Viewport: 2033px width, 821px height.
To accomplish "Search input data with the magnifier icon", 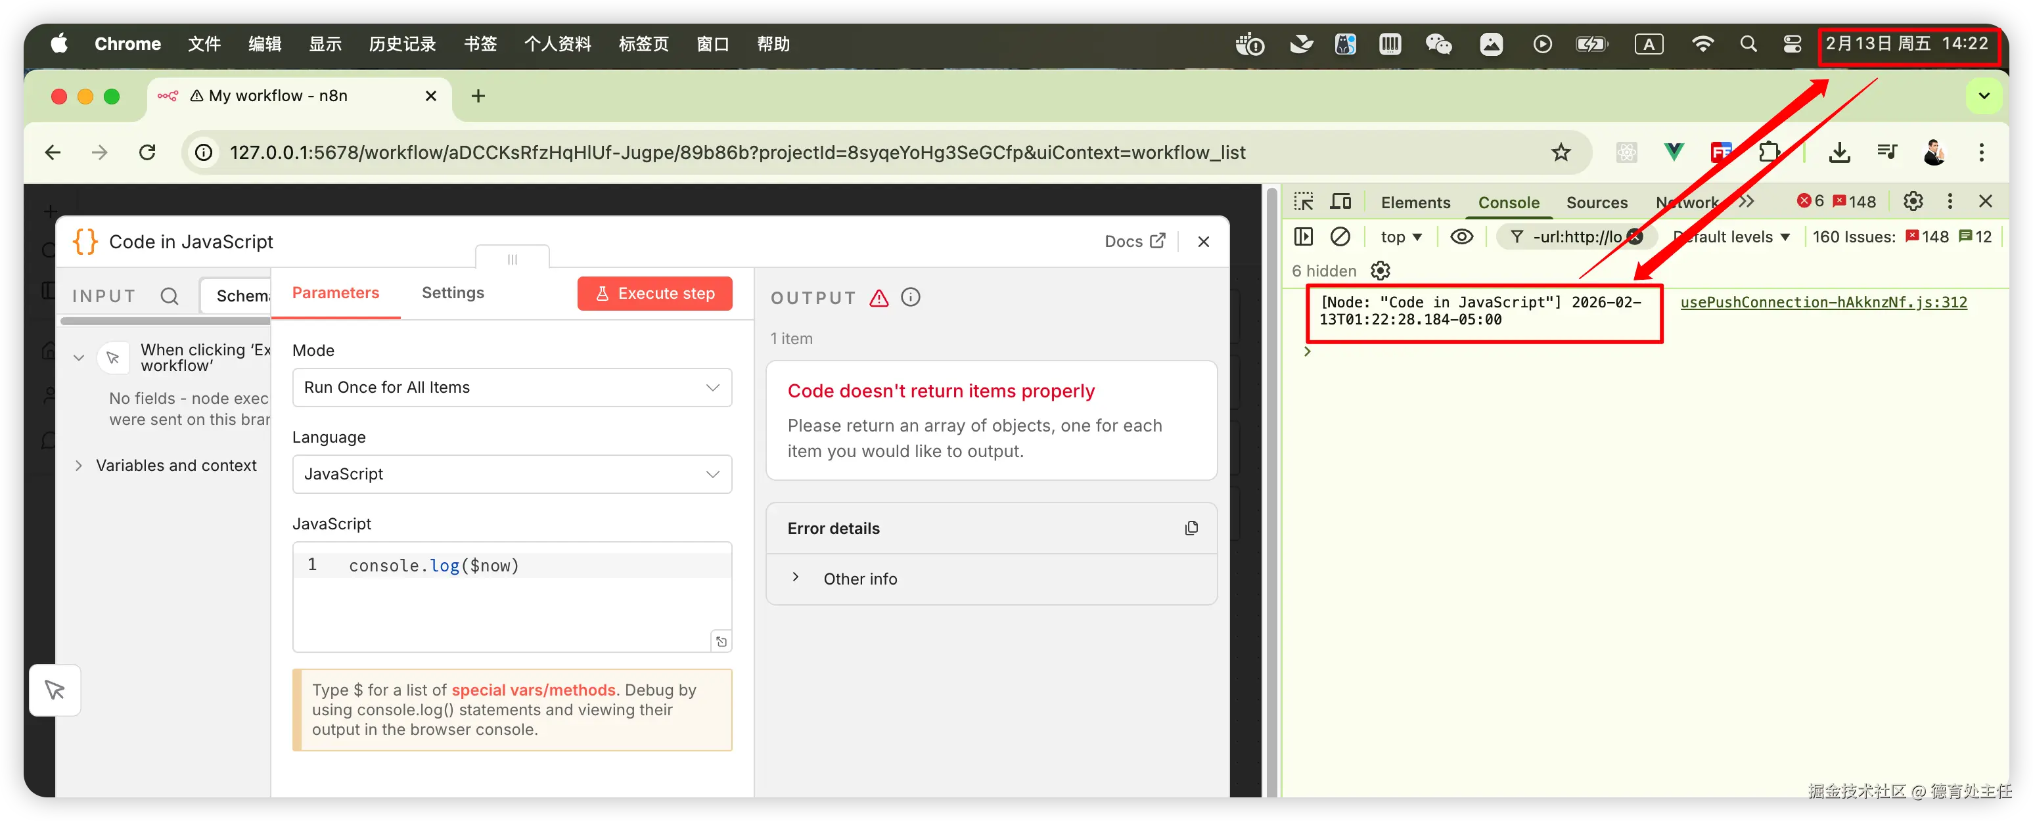I will [169, 296].
